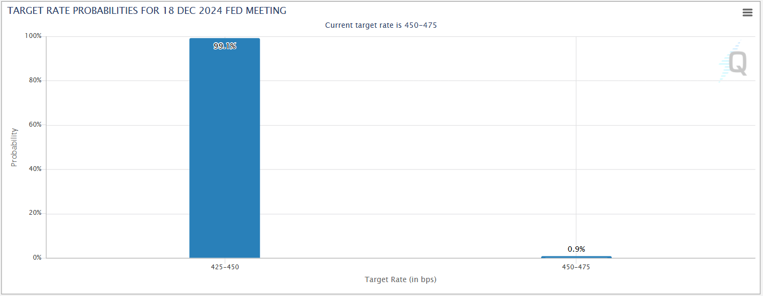Click the 0.9% data label
The width and height of the screenshot is (763, 296).
click(576, 249)
